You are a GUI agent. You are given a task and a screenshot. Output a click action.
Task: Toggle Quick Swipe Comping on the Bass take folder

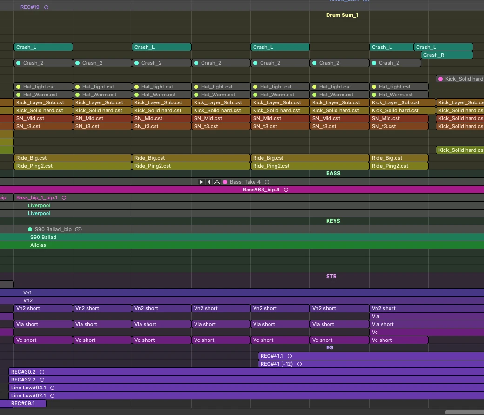(217, 182)
